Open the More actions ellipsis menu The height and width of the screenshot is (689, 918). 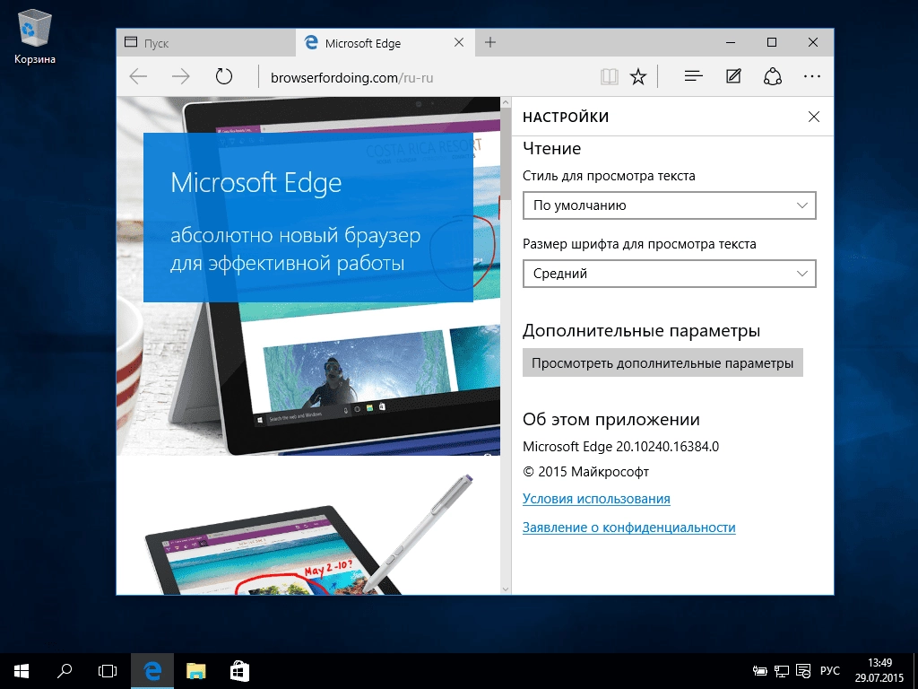click(812, 76)
